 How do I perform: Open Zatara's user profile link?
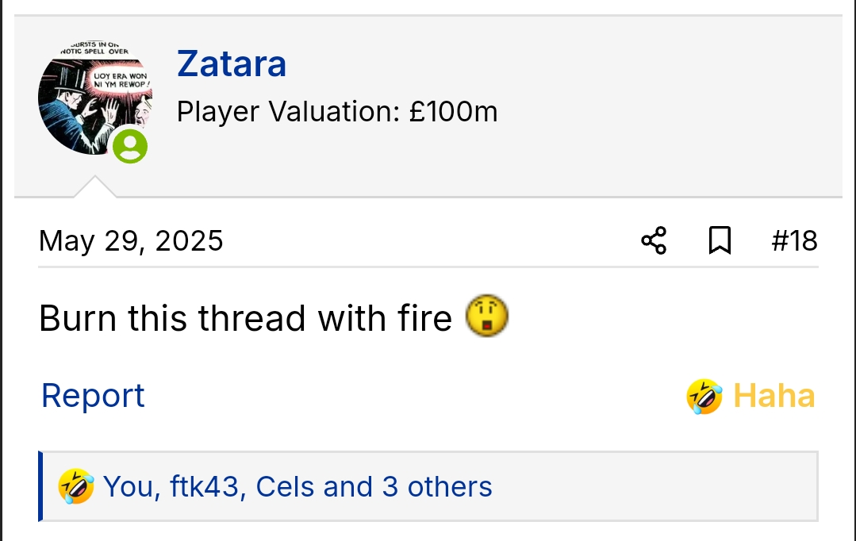coord(232,63)
